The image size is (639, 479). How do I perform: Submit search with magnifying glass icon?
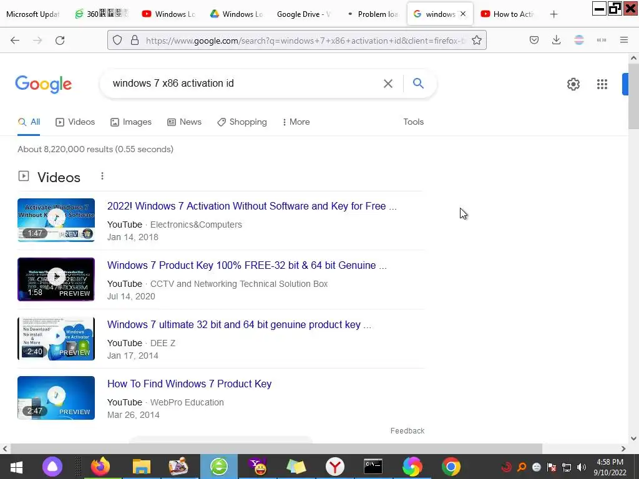[x=418, y=83]
